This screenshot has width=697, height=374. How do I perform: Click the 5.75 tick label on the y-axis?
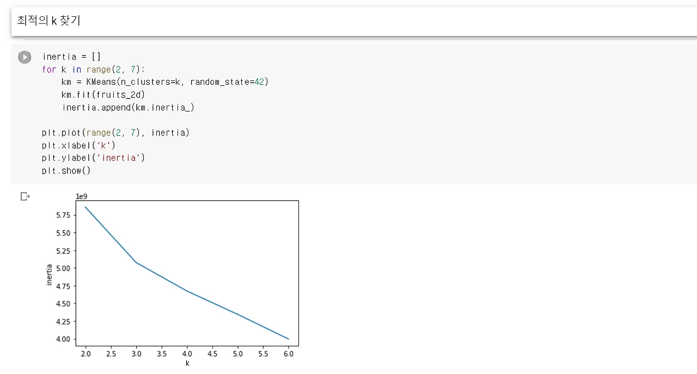tap(63, 215)
